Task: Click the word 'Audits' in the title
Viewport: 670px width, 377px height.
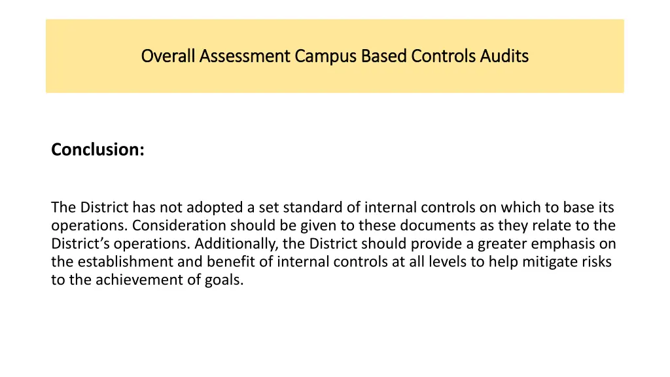Action: coord(504,56)
